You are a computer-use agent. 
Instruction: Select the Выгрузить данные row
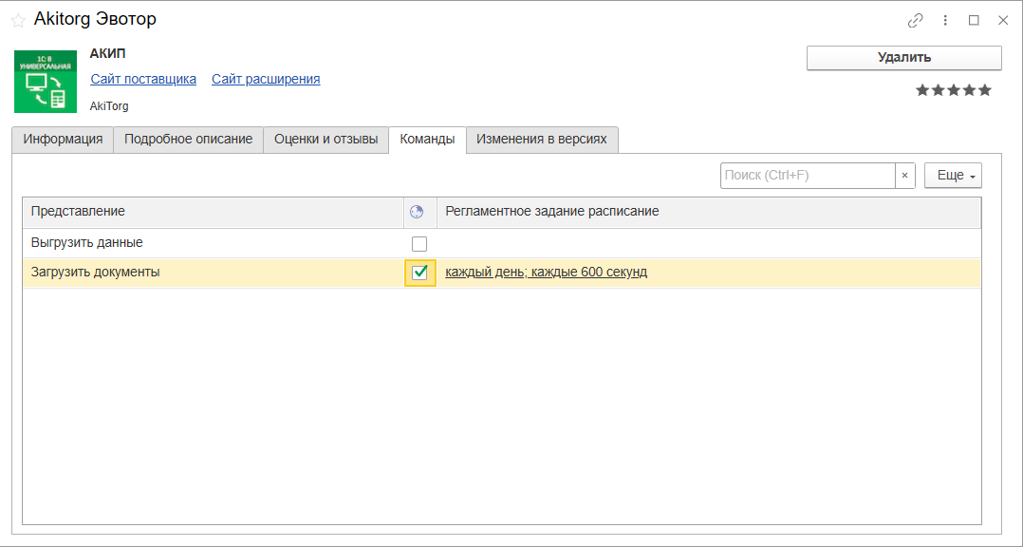502,243
